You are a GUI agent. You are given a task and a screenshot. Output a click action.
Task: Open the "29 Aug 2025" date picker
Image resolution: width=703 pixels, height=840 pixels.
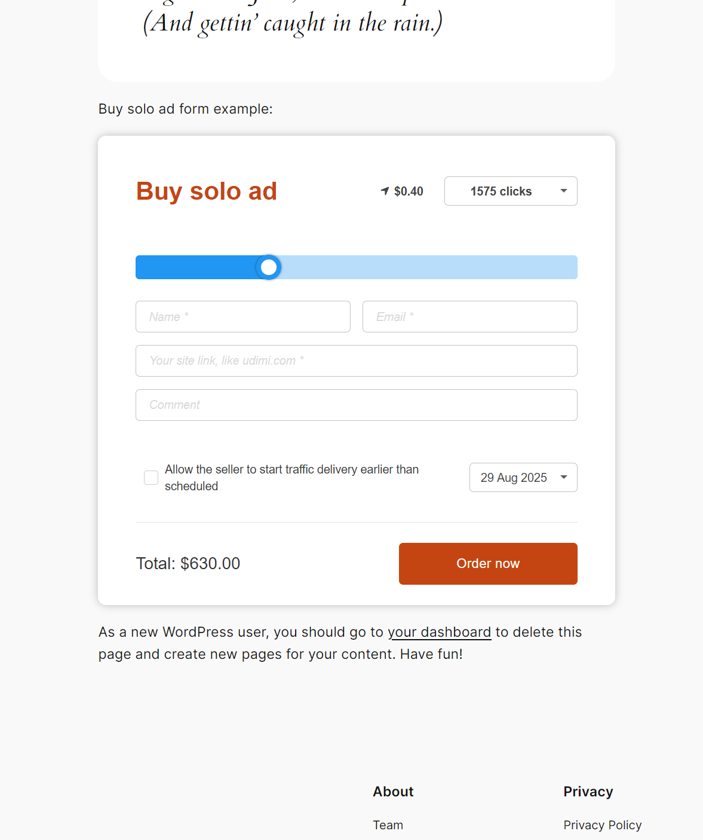click(523, 477)
